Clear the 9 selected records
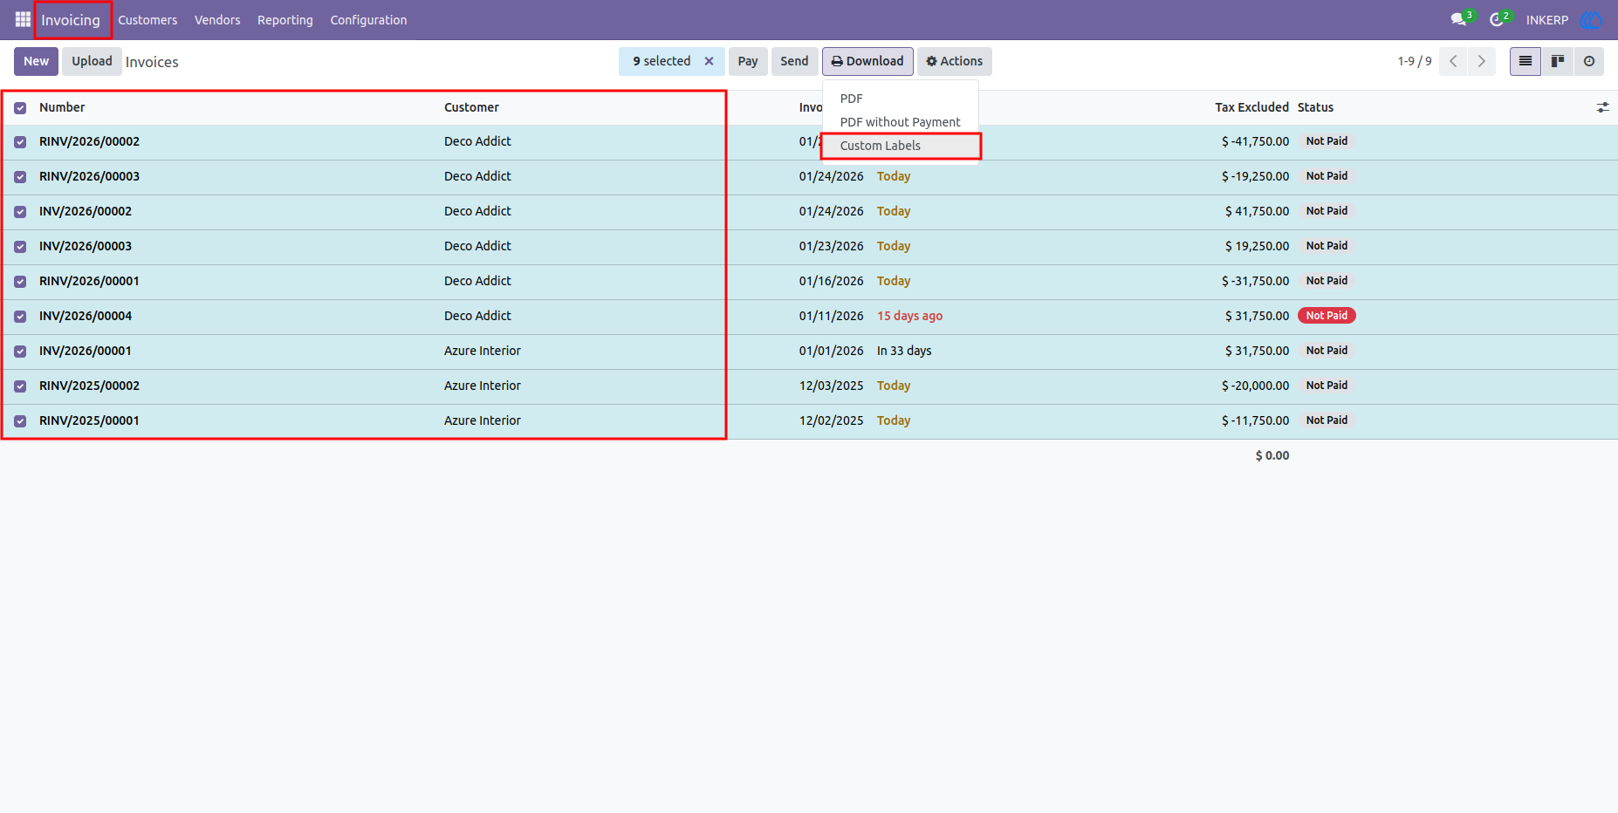The image size is (1618, 813). (710, 61)
